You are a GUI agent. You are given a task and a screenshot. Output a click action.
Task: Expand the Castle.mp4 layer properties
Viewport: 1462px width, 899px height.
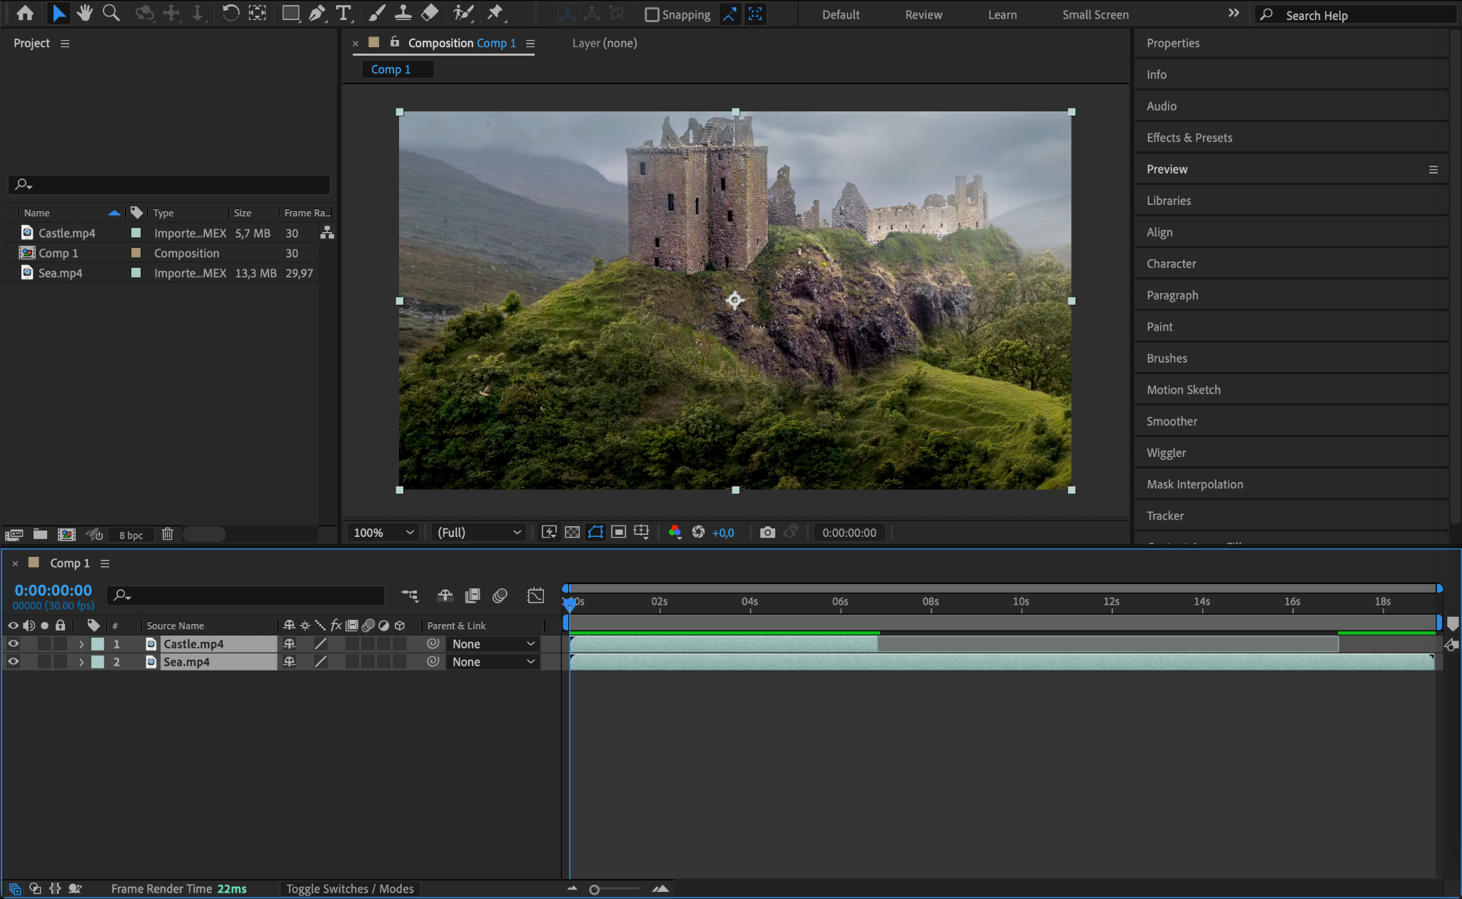coord(81,644)
